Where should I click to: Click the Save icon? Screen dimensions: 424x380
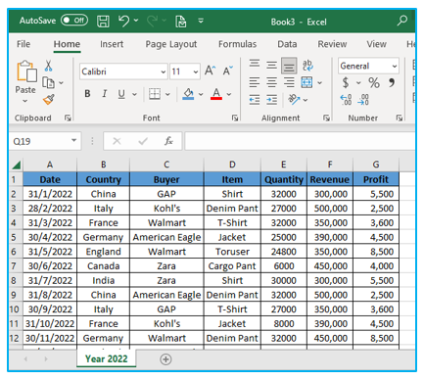pyautogui.click(x=103, y=22)
